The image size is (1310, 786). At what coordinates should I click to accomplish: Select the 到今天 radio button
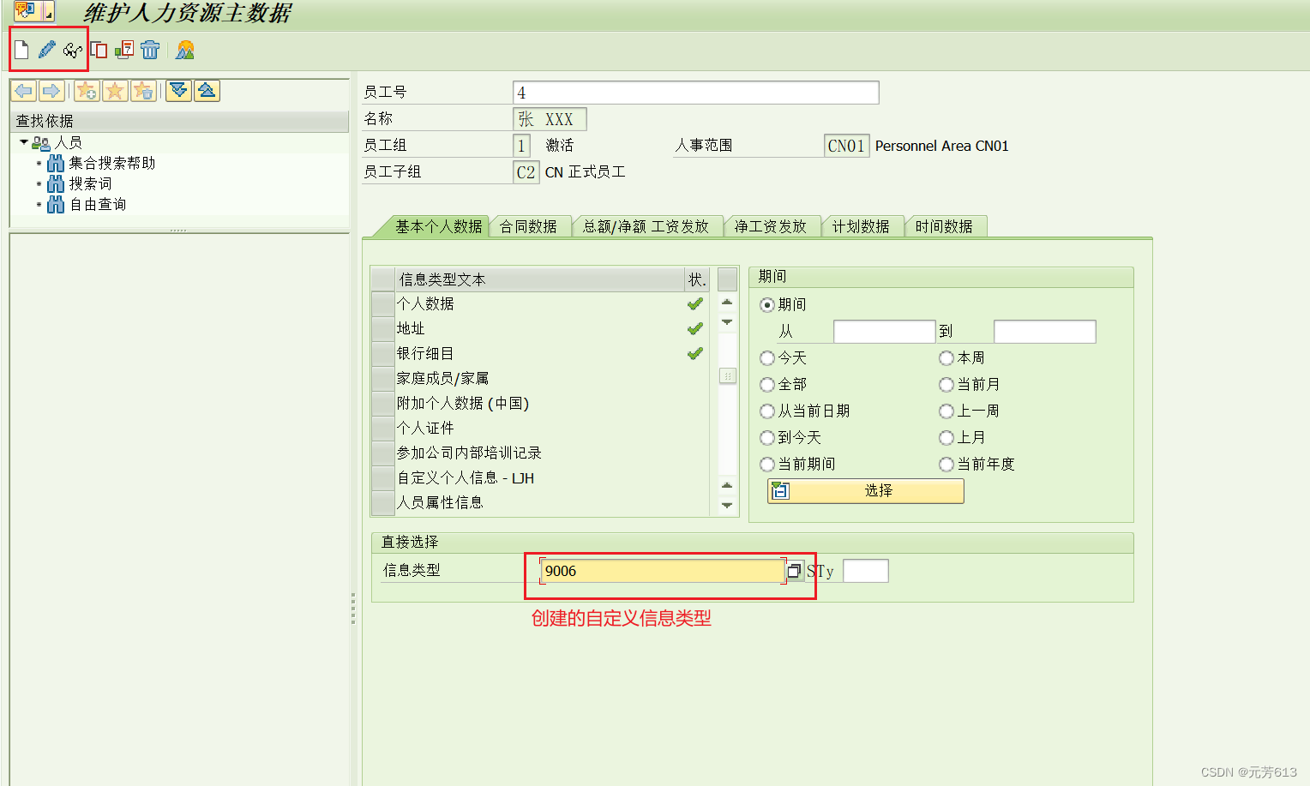pos(767,438)
